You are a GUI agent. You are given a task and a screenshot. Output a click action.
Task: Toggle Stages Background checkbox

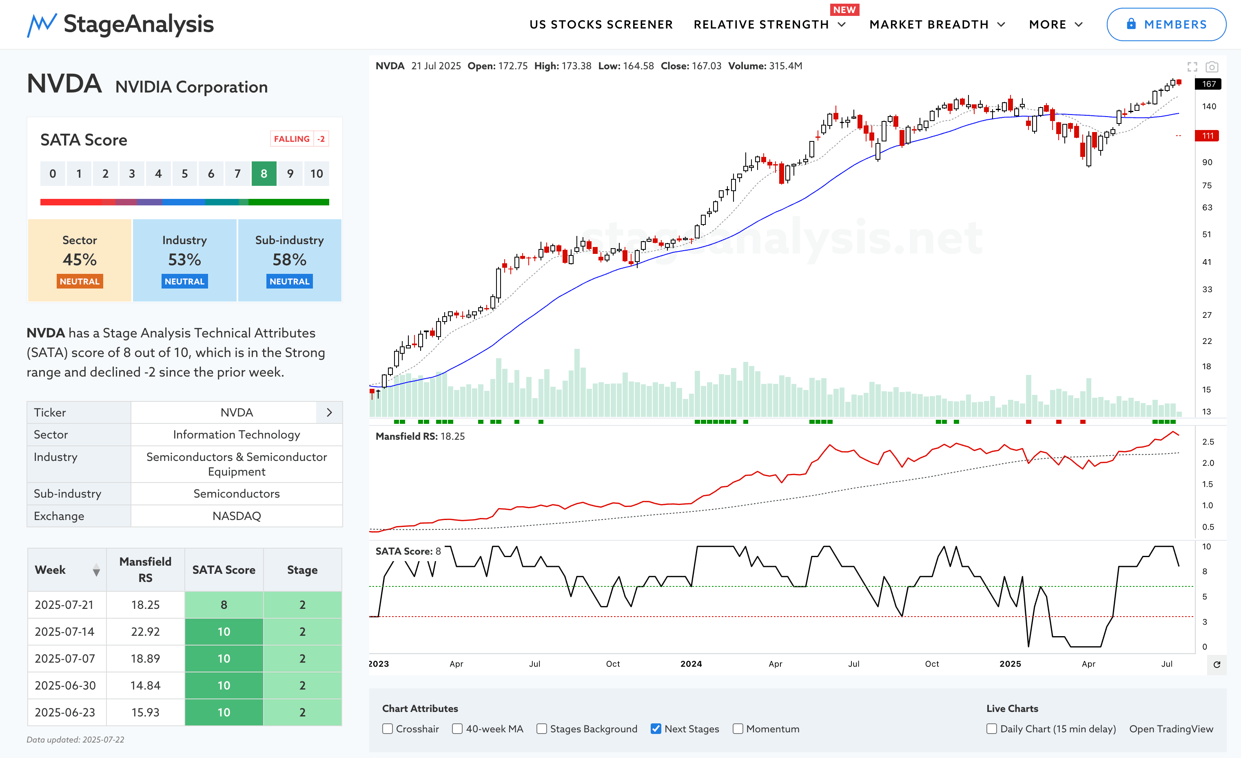541,729
